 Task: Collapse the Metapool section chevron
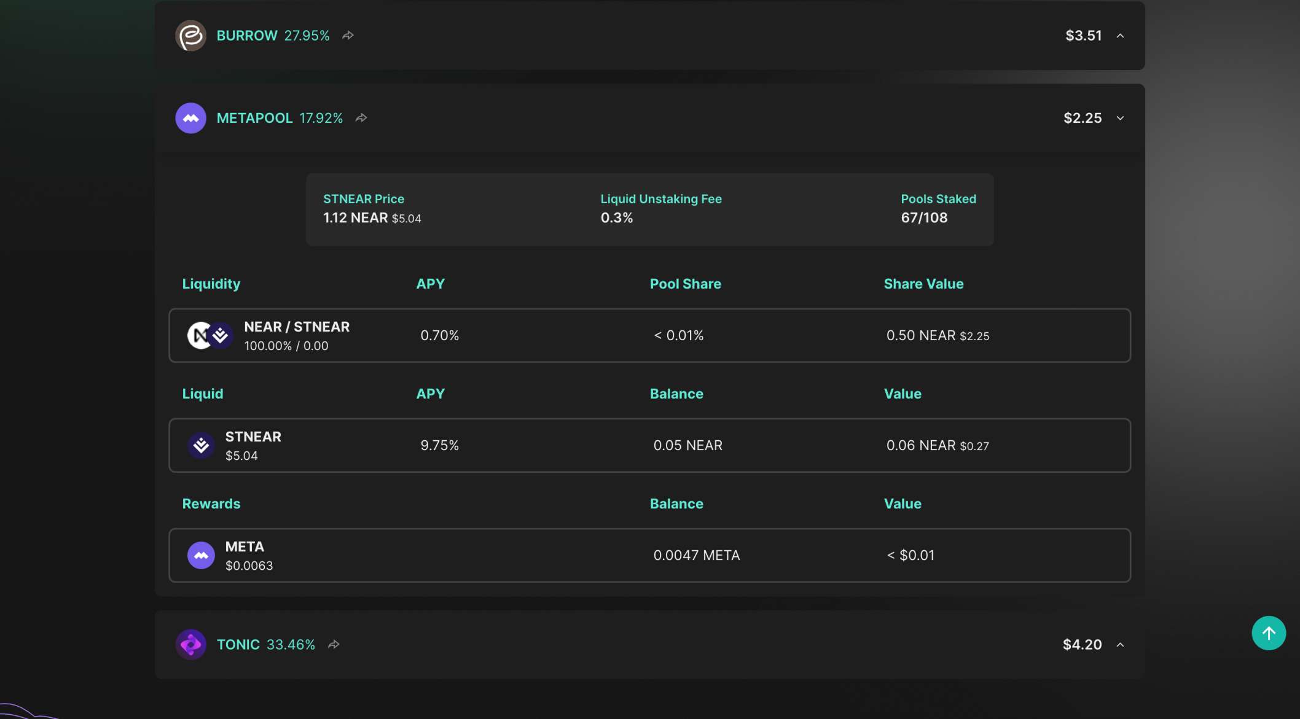click(x=1120, y=118)
